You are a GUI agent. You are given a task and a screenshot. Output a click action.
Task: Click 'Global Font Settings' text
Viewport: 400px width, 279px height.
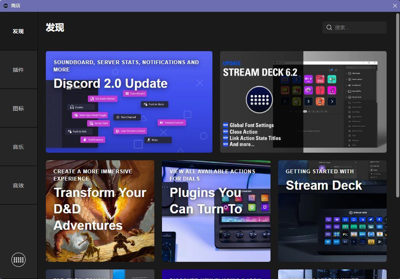(251, 125)
